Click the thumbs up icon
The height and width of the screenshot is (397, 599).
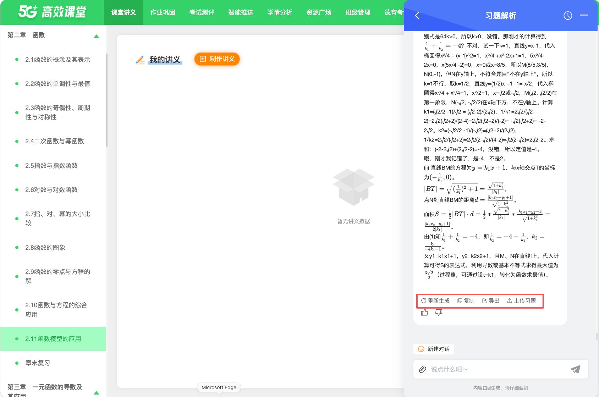[x=425, y=312]
